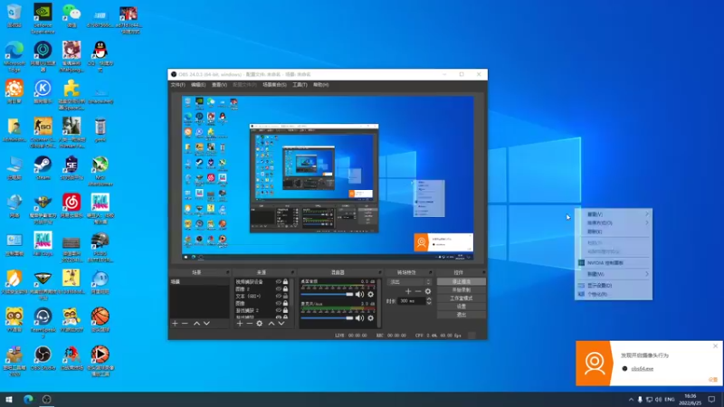Open the OBS Studio desktop shortcut
724x407 pixels.
[43, 358]
